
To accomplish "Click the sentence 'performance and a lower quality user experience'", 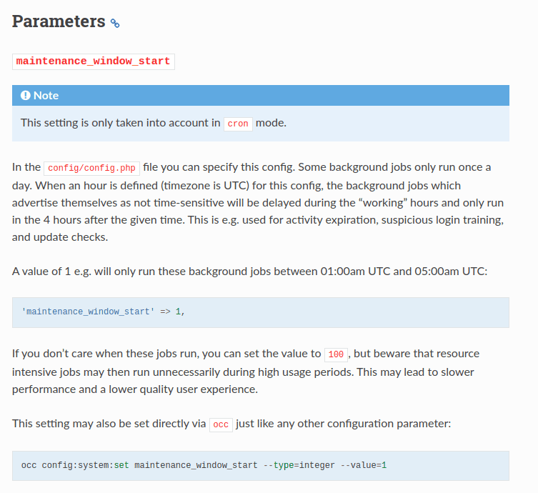I will (135, 389).
